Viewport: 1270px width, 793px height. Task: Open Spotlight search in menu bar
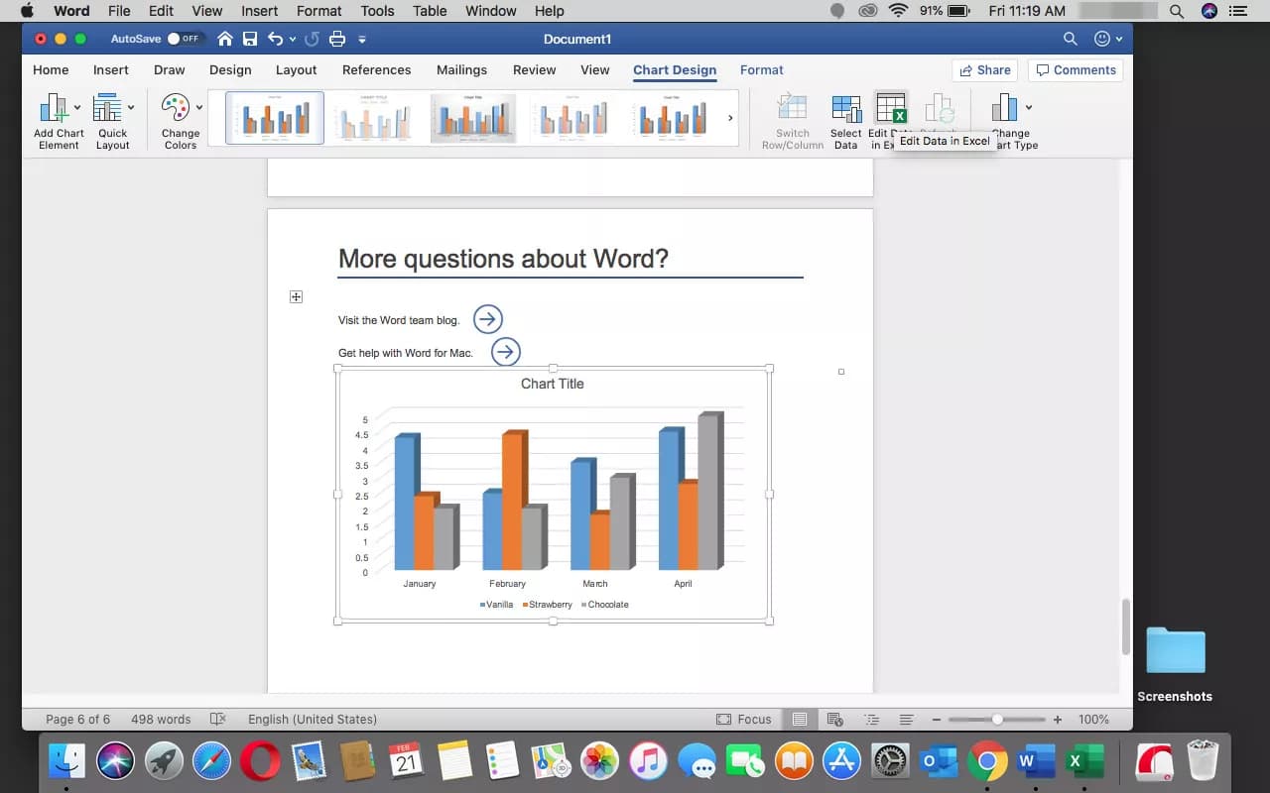pos(1177,11)
